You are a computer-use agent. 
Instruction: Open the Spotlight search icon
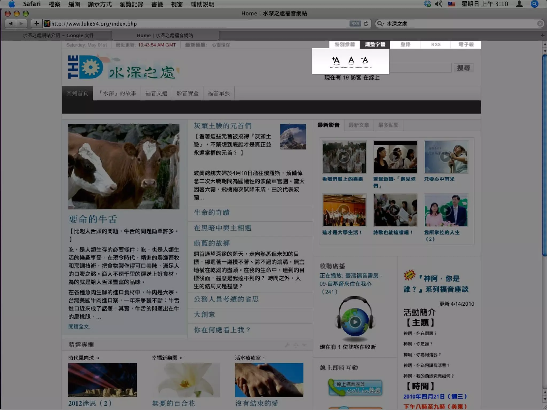[x=534, y=4]
